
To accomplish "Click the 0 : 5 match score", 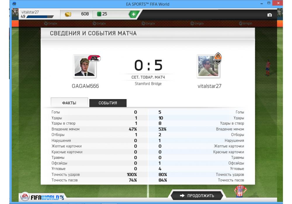I will coord(148,65).
